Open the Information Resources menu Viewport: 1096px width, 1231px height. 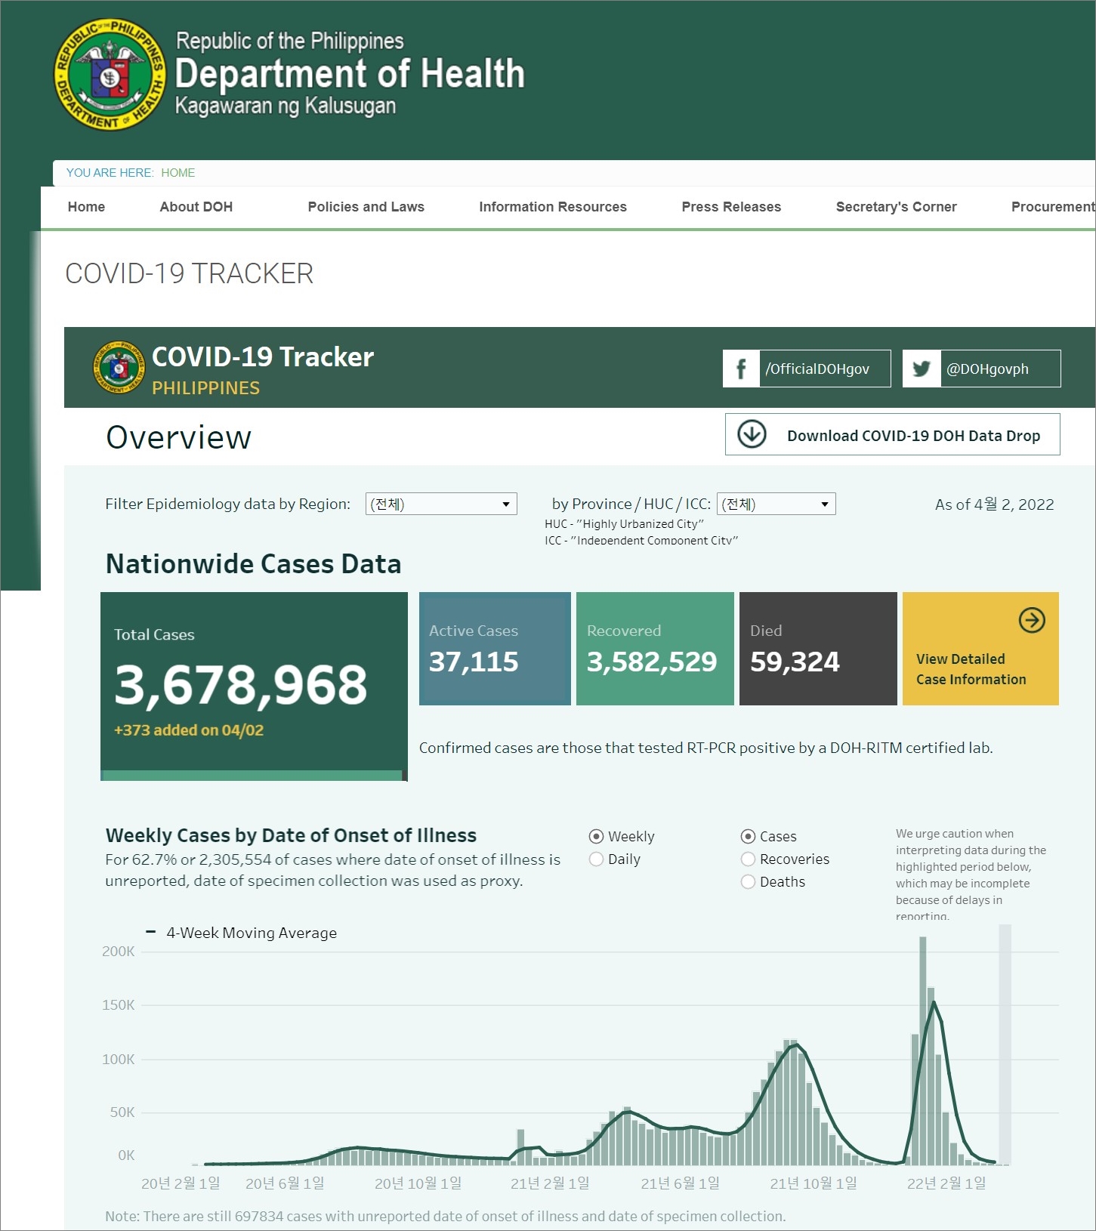click(x=553, y=207)
